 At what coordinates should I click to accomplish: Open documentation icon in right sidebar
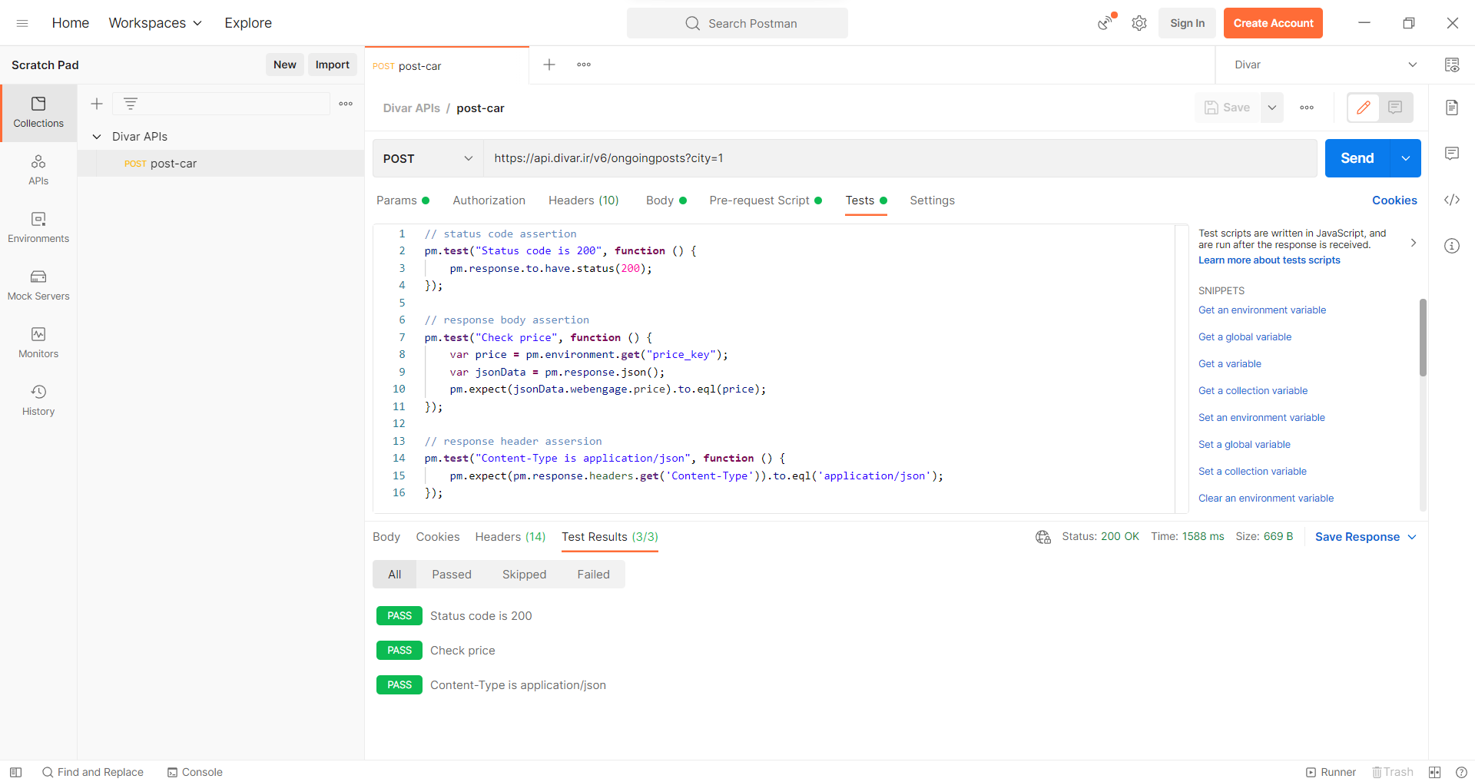(x=1452, y=107)
